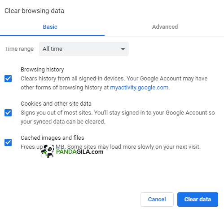Disable Cached images and files checkbox
The image size is (224, 213).
8,142
